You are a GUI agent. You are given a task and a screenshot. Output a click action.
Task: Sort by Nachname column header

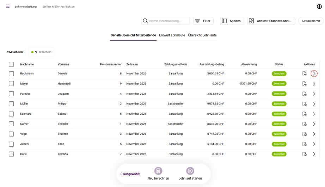pyautogui.click(x=27, y=65)
